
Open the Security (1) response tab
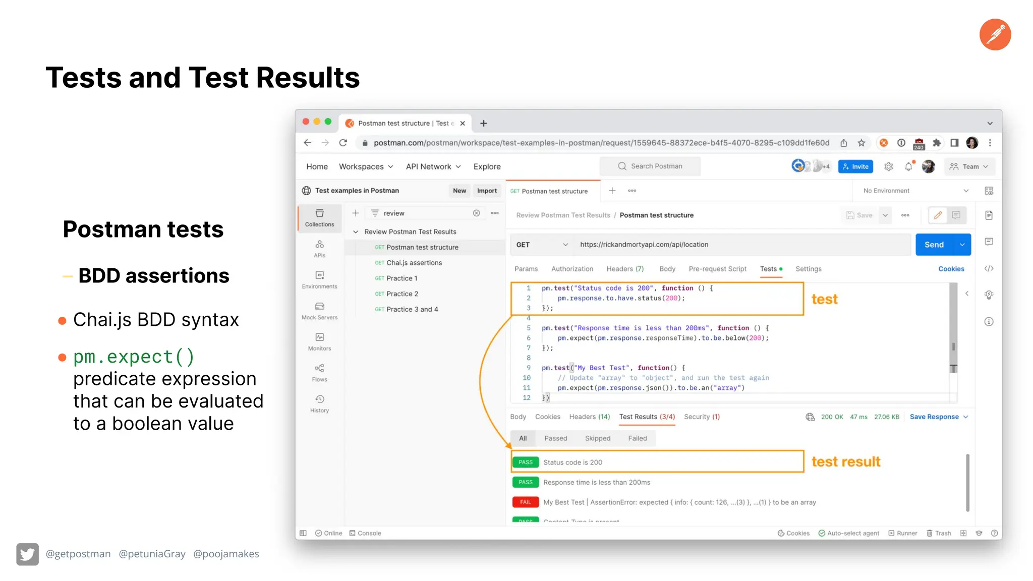pos(702,417)
